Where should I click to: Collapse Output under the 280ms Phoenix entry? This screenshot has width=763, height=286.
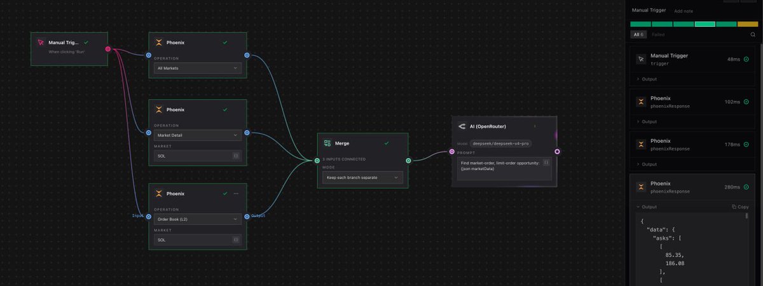click(x=647, y=207)
